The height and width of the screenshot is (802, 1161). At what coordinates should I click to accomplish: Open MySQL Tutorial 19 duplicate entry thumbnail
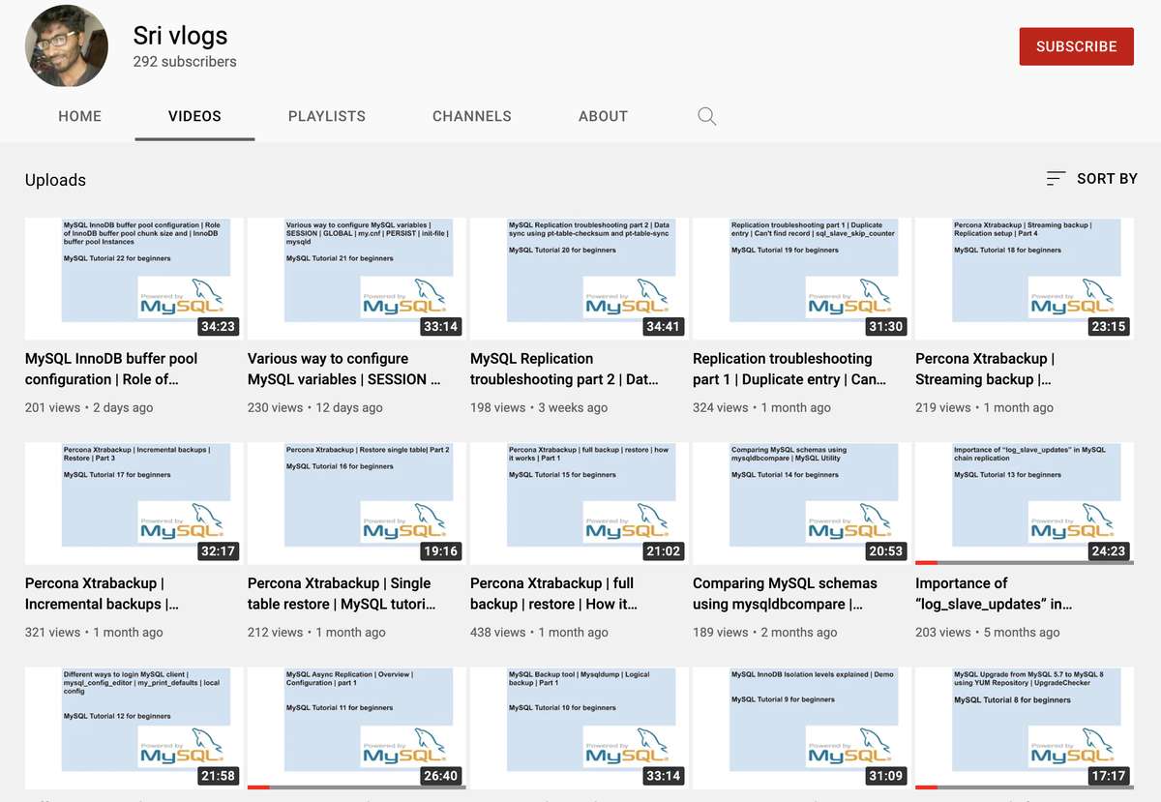[x=800, y=279]
